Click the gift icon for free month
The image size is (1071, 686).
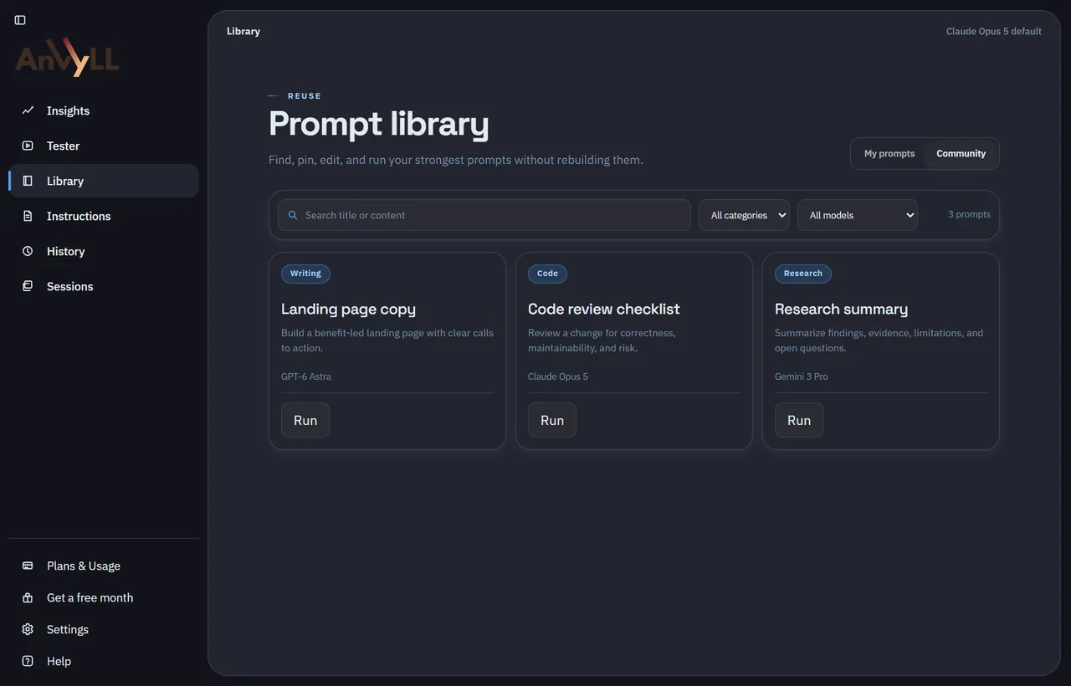pos(28,597)
